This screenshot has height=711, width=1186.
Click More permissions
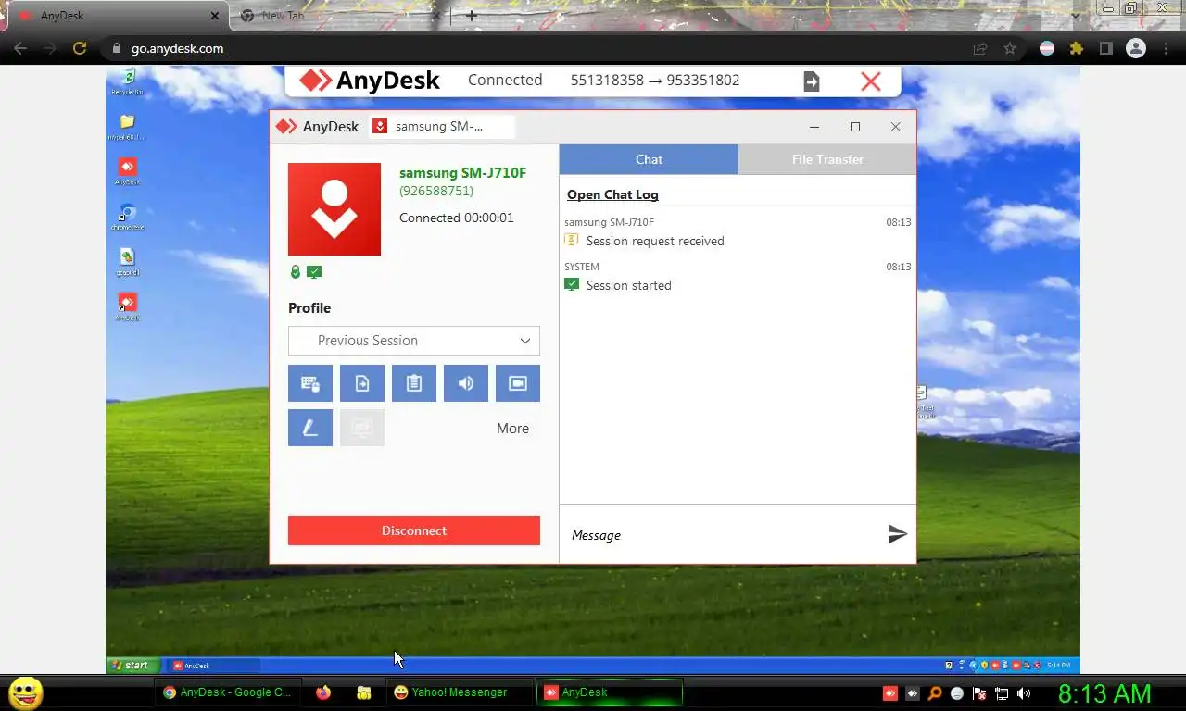click(512, 429)
